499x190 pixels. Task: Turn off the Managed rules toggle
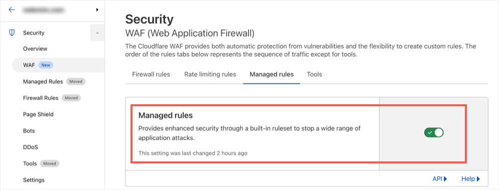[434, 132]
